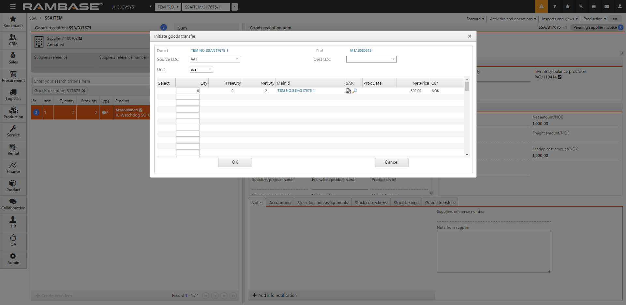
Task: Open the Logistics module in sidebar
Action: tap(13, 95)
